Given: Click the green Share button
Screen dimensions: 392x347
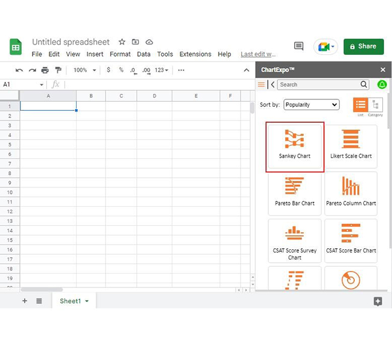Looking at the screenshot, I should point(364,46).
